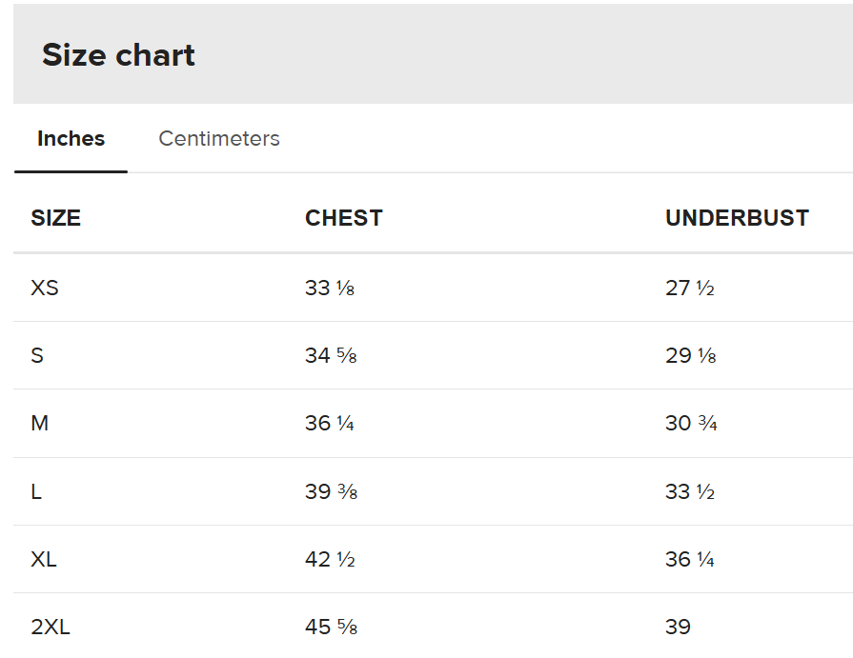
Task: Click the 2XL underbust value 39
Action: 678,627
